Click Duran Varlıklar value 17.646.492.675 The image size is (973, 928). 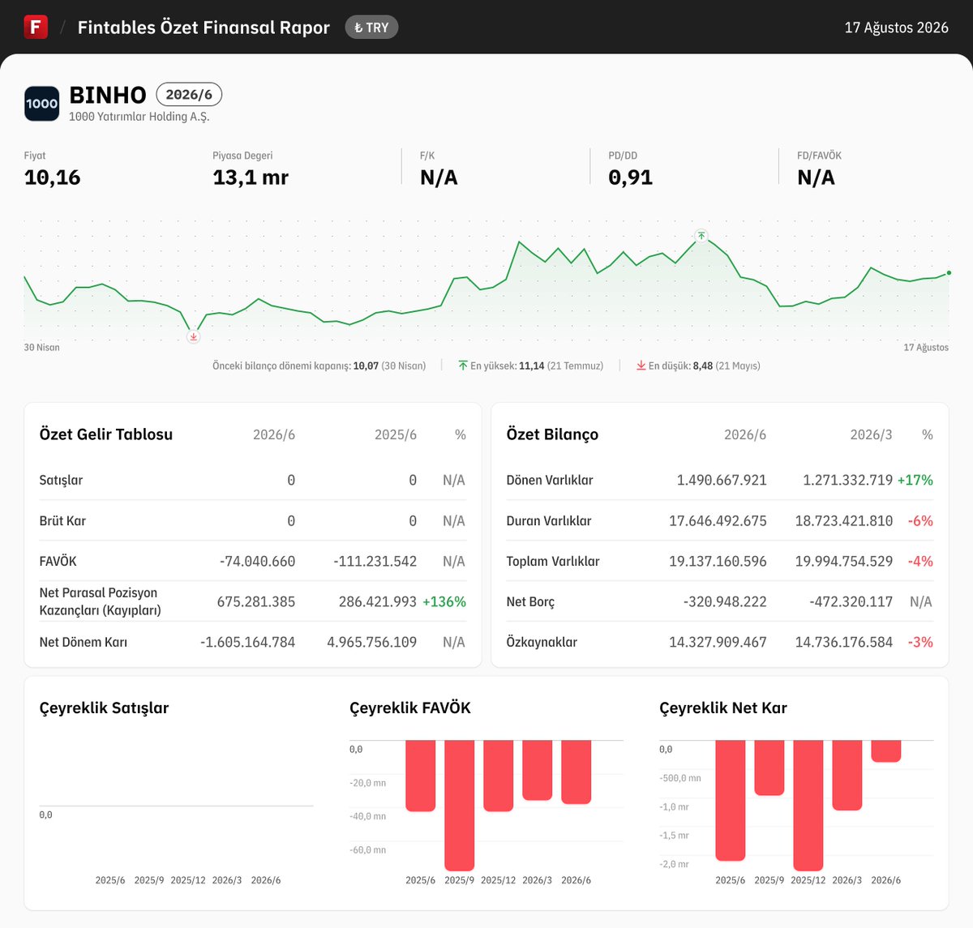click(718, 520)
